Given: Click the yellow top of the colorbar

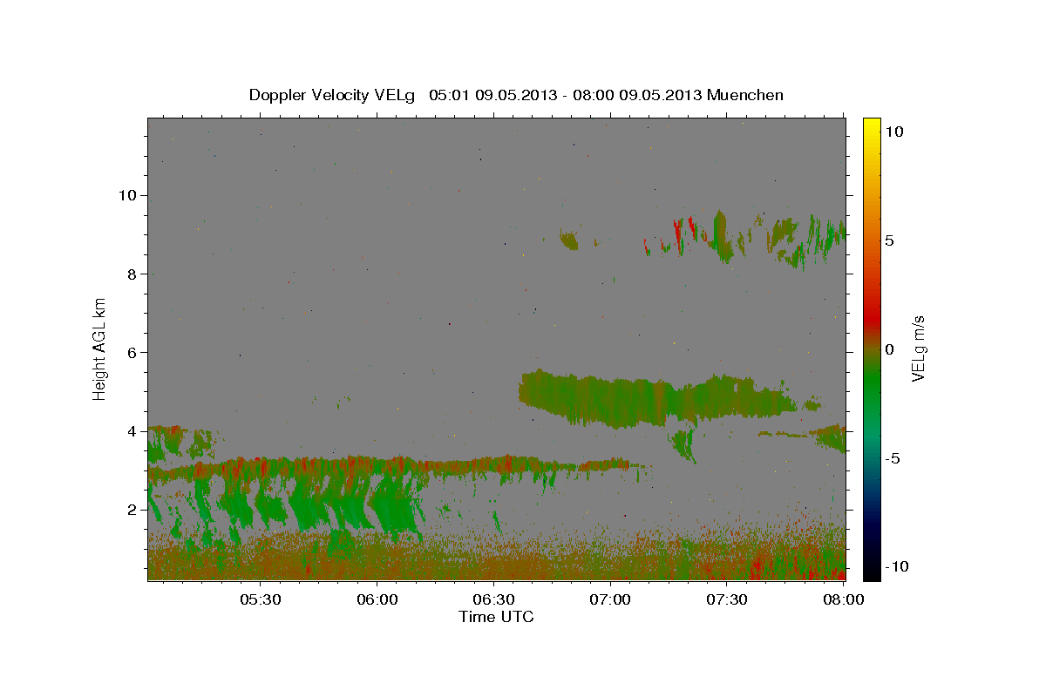Looking at the screenshot, I should pyautogui.click(x=871, y=126).
